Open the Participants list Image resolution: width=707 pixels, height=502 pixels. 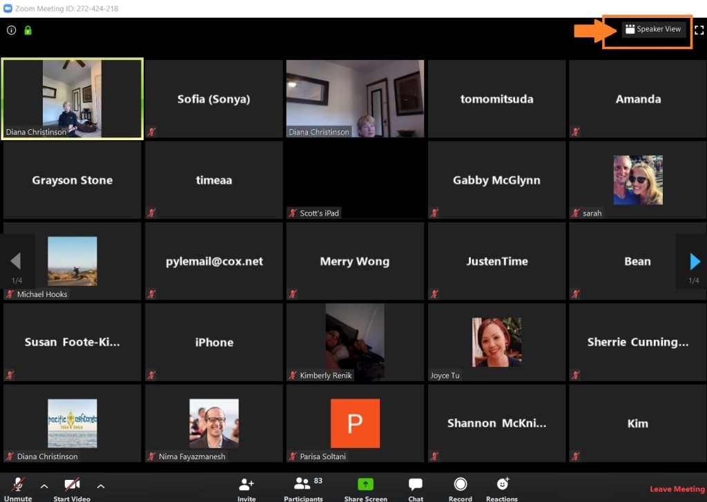pos(302,485)
